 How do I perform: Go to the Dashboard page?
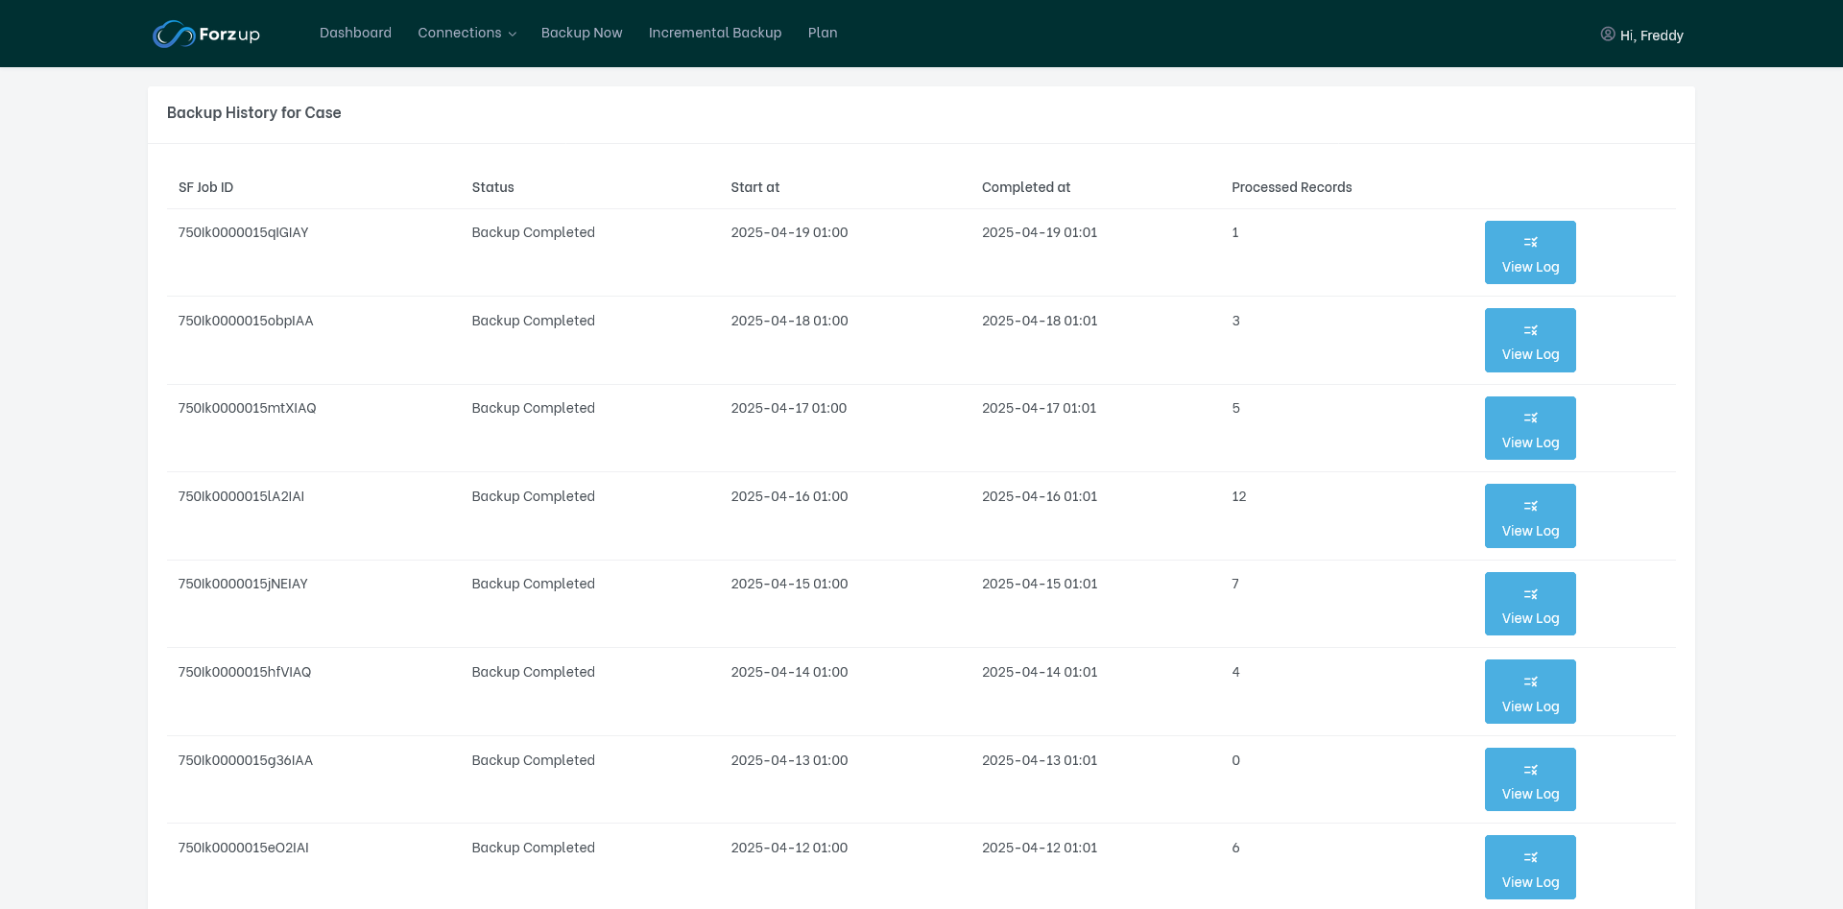point(355,33)
